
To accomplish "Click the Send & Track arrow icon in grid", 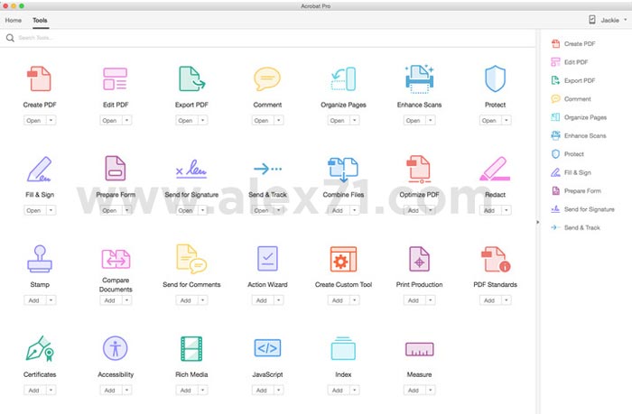I will 267,169.
